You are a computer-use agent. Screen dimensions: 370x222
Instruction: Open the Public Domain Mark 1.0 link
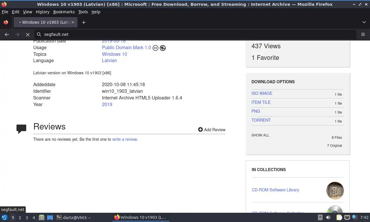pos(126,48)
